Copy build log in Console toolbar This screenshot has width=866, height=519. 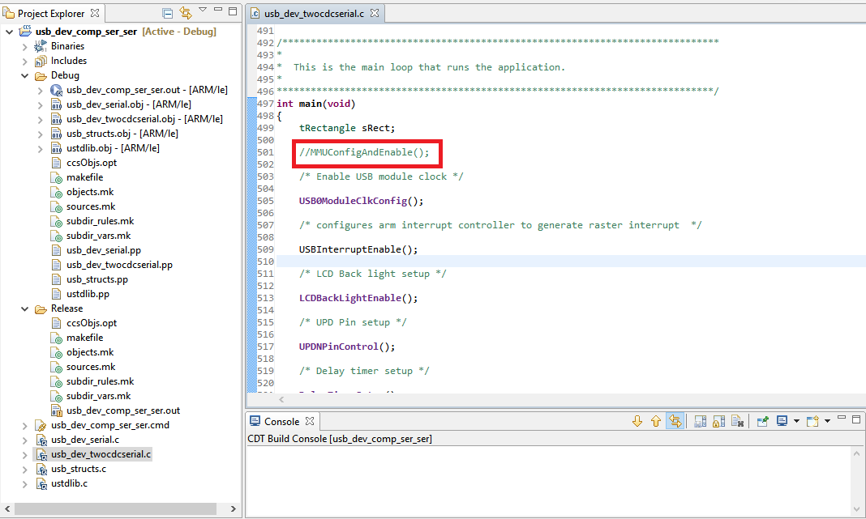[x=701, y=422]
